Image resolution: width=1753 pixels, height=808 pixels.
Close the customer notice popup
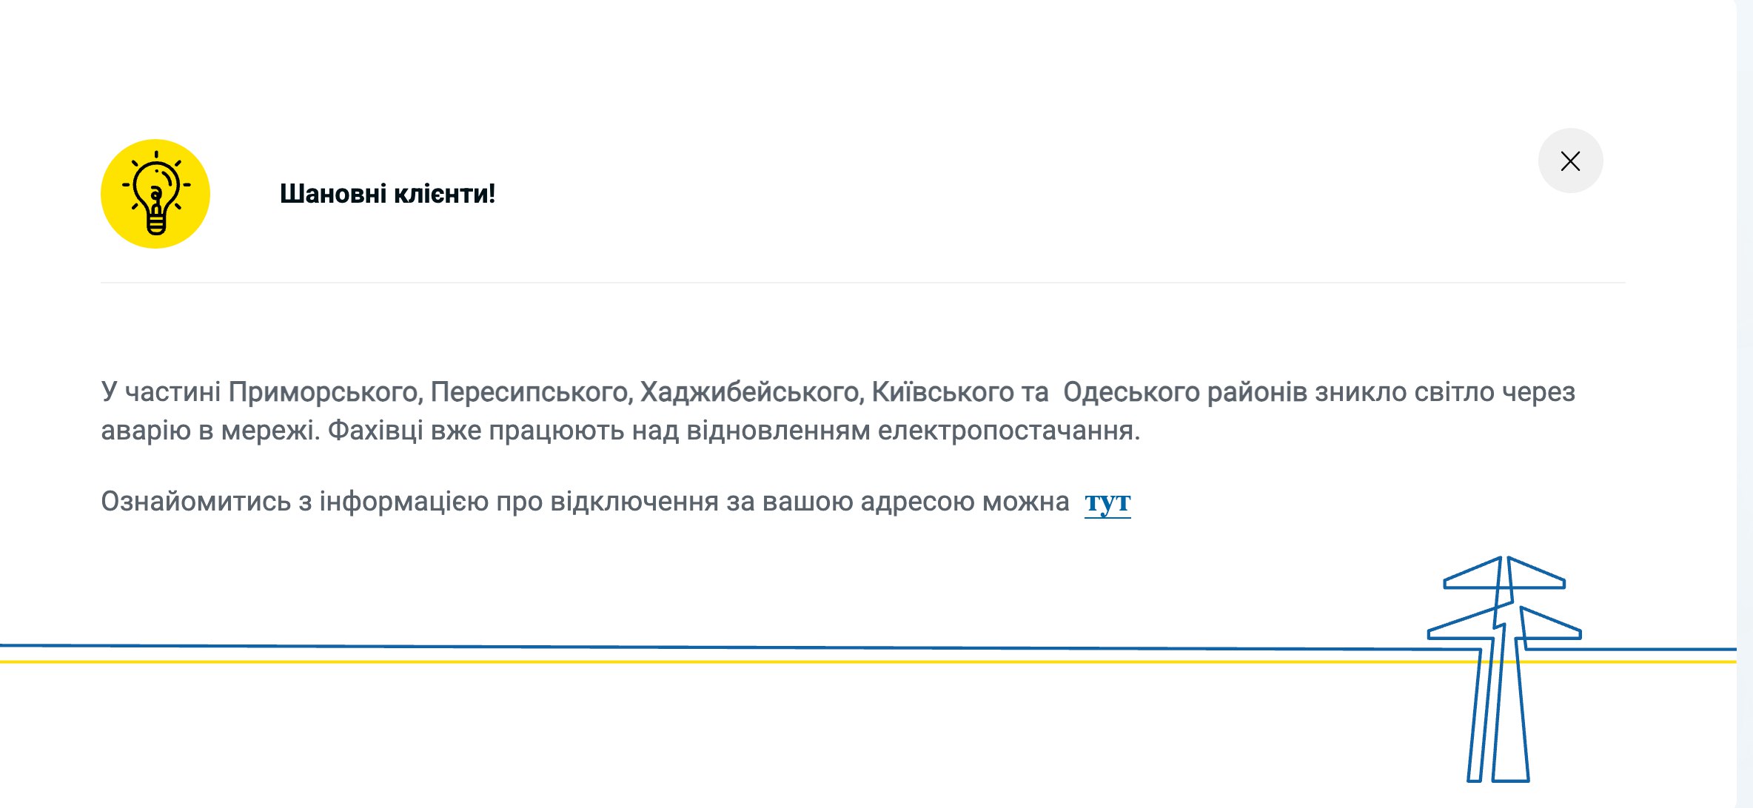1570,161
